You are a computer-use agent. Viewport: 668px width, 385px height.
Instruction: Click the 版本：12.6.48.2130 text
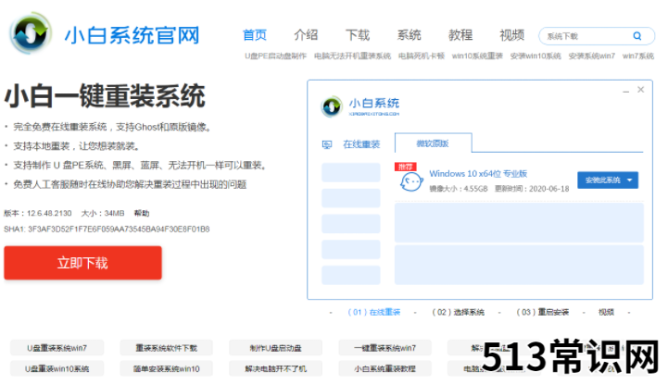pos(38,213)
